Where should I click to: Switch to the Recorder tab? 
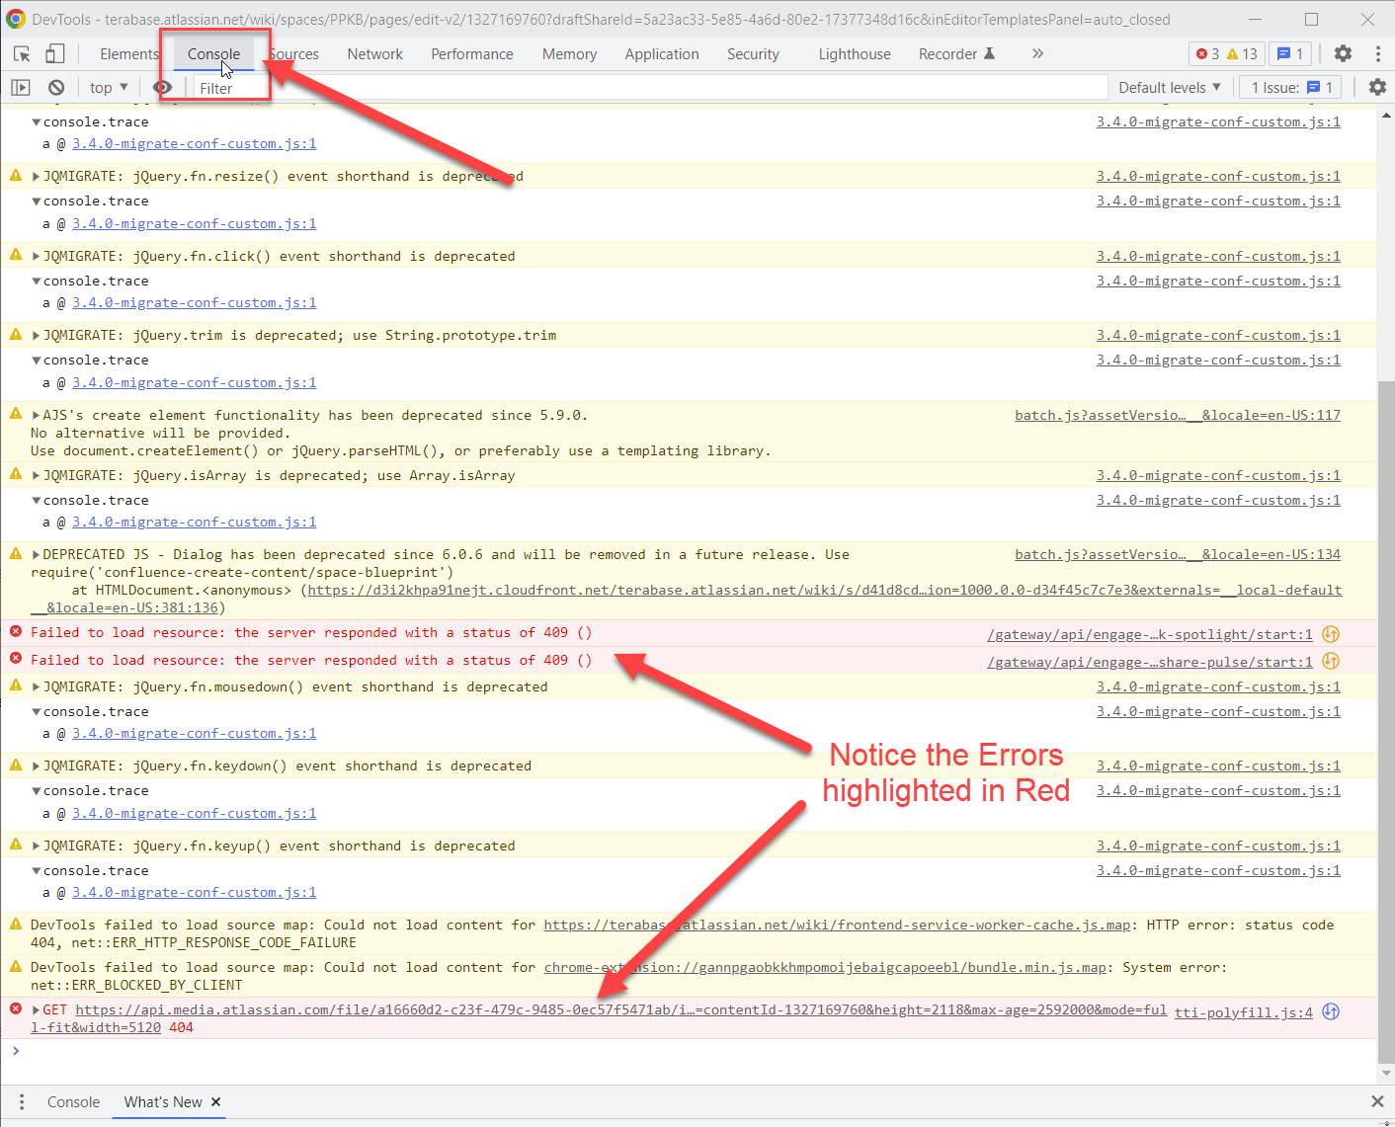point(956,53)
